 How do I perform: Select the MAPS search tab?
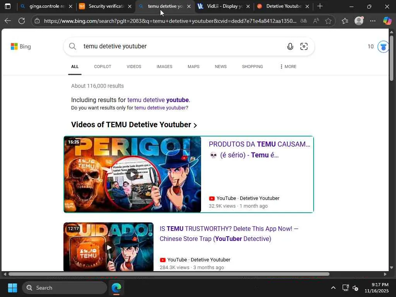tap(193, 67)
